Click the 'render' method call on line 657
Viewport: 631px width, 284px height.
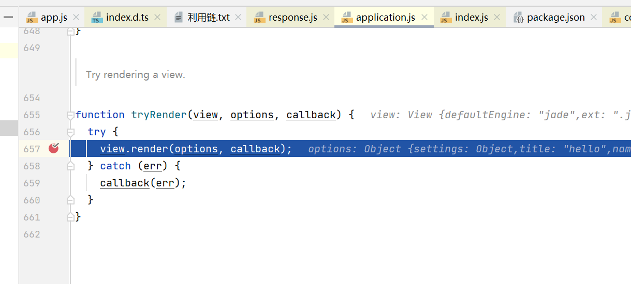[150, 149]
